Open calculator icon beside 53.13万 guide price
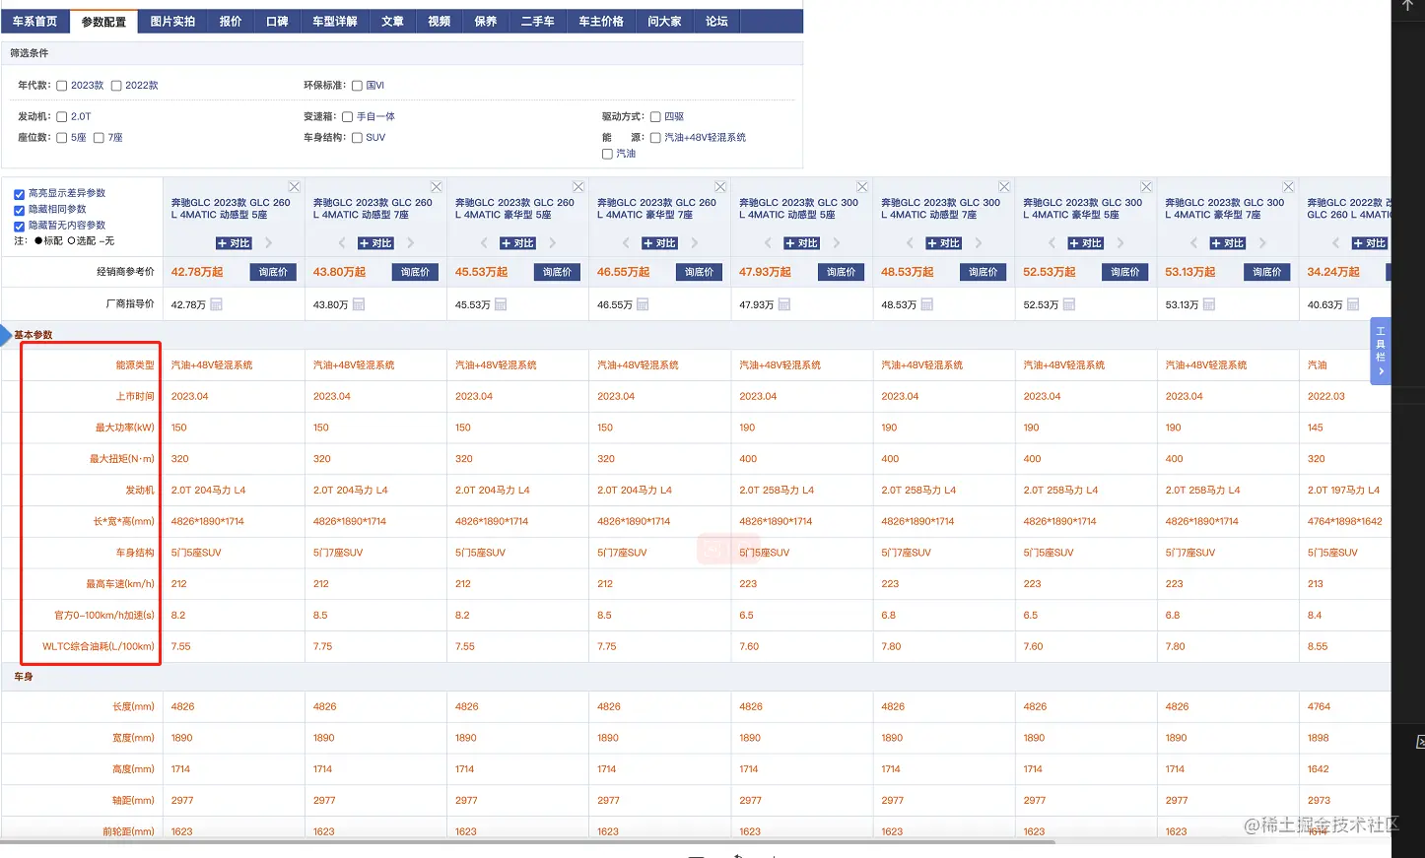Screen dimensions: 1425x858 click(1209, 304)
